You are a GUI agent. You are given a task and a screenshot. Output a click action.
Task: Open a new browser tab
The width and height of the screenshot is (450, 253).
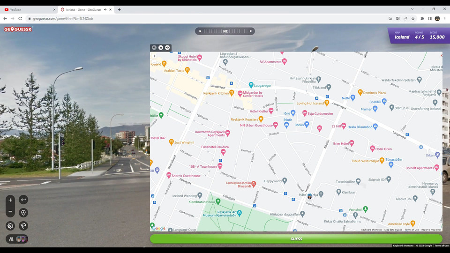[x=119, y=9]
